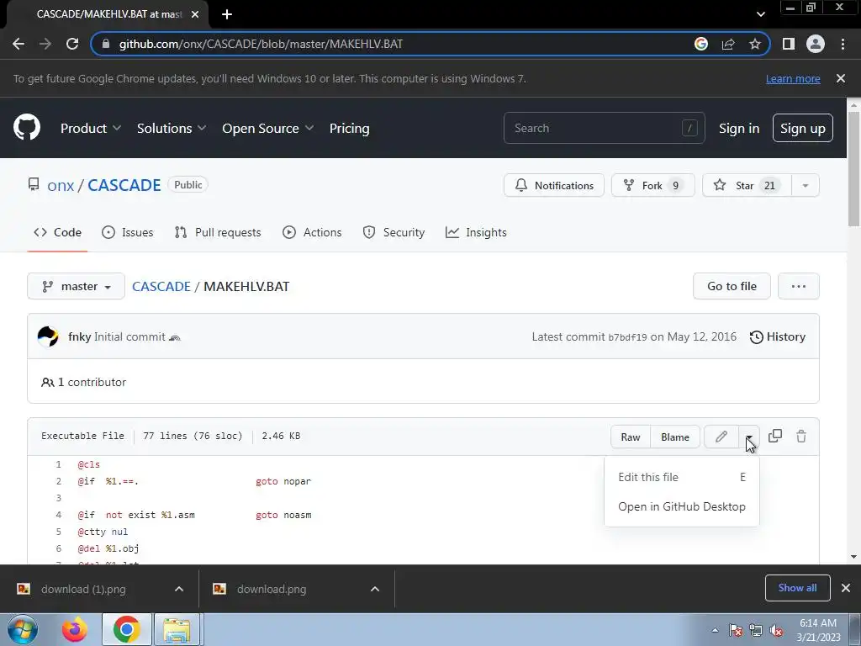This screenshot has width=861, height=646.
Task: Click Sign in
Action: (x=739, y=128)
